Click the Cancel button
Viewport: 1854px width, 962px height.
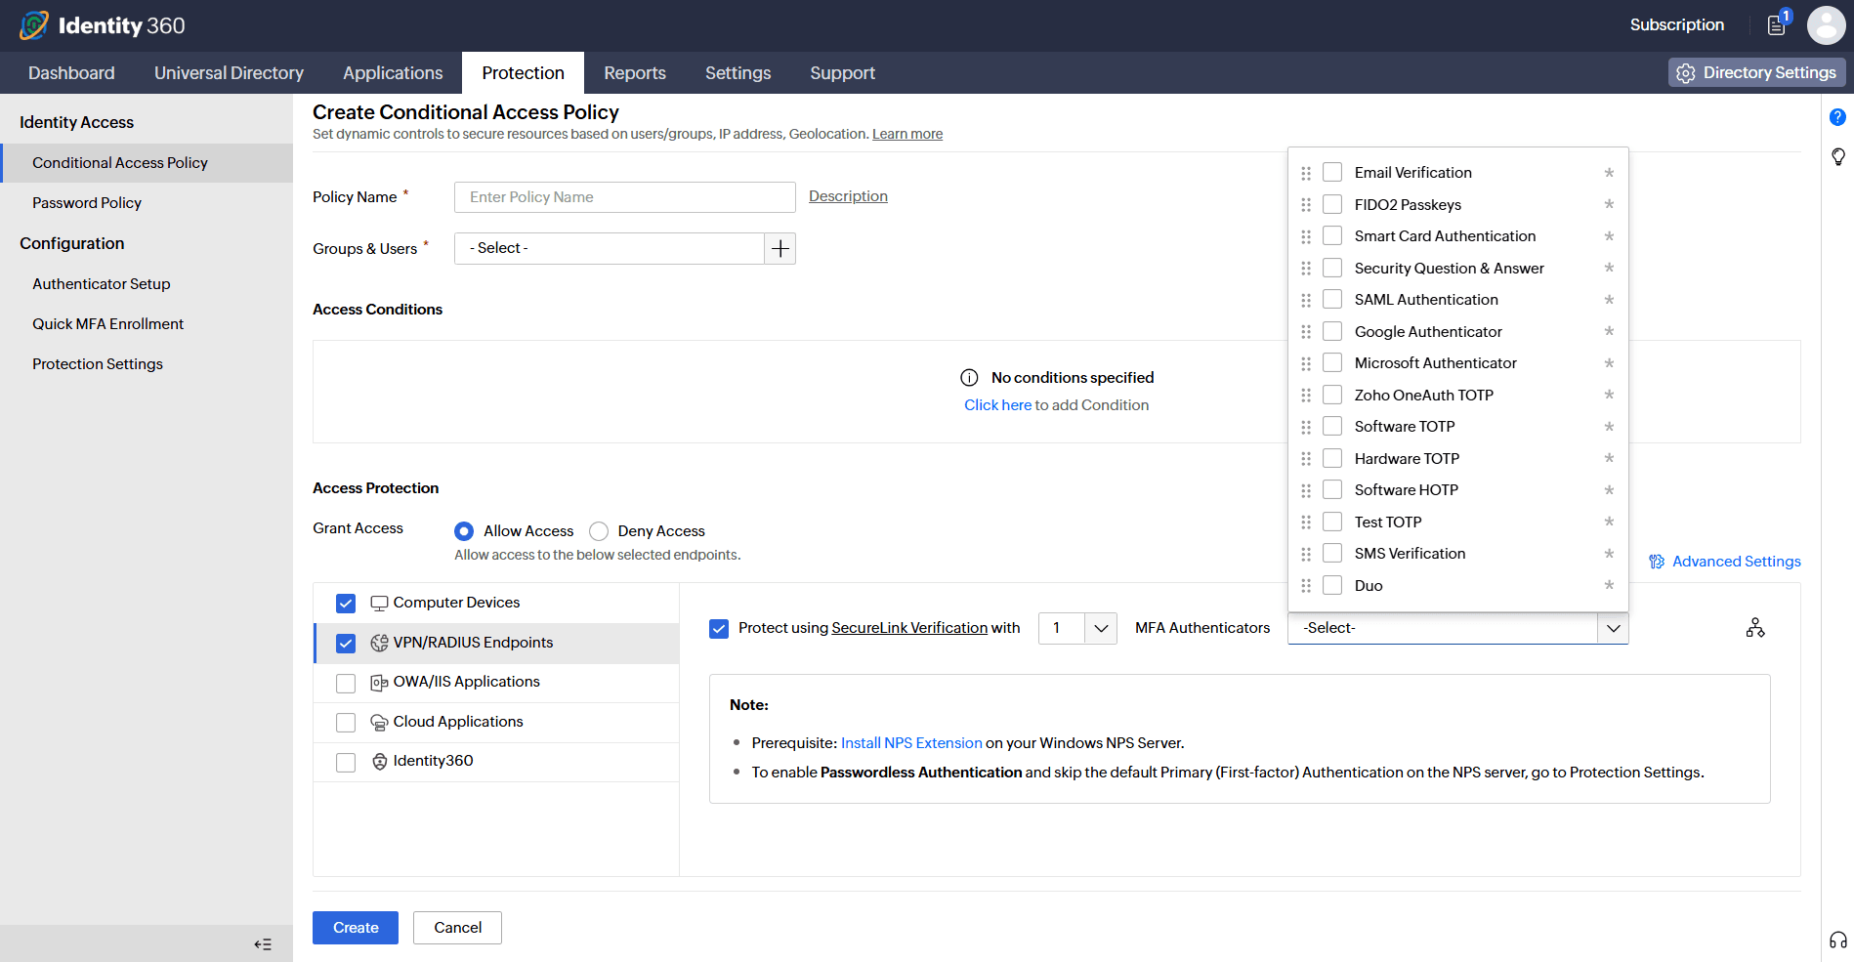[x=457, y=928]
